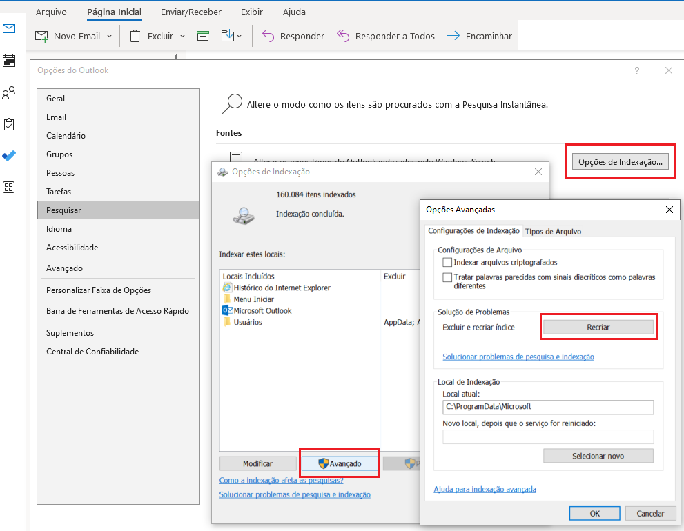684x531 pixels.
Task: Click the Opções de Indexação button
Action: pos(621,162)
